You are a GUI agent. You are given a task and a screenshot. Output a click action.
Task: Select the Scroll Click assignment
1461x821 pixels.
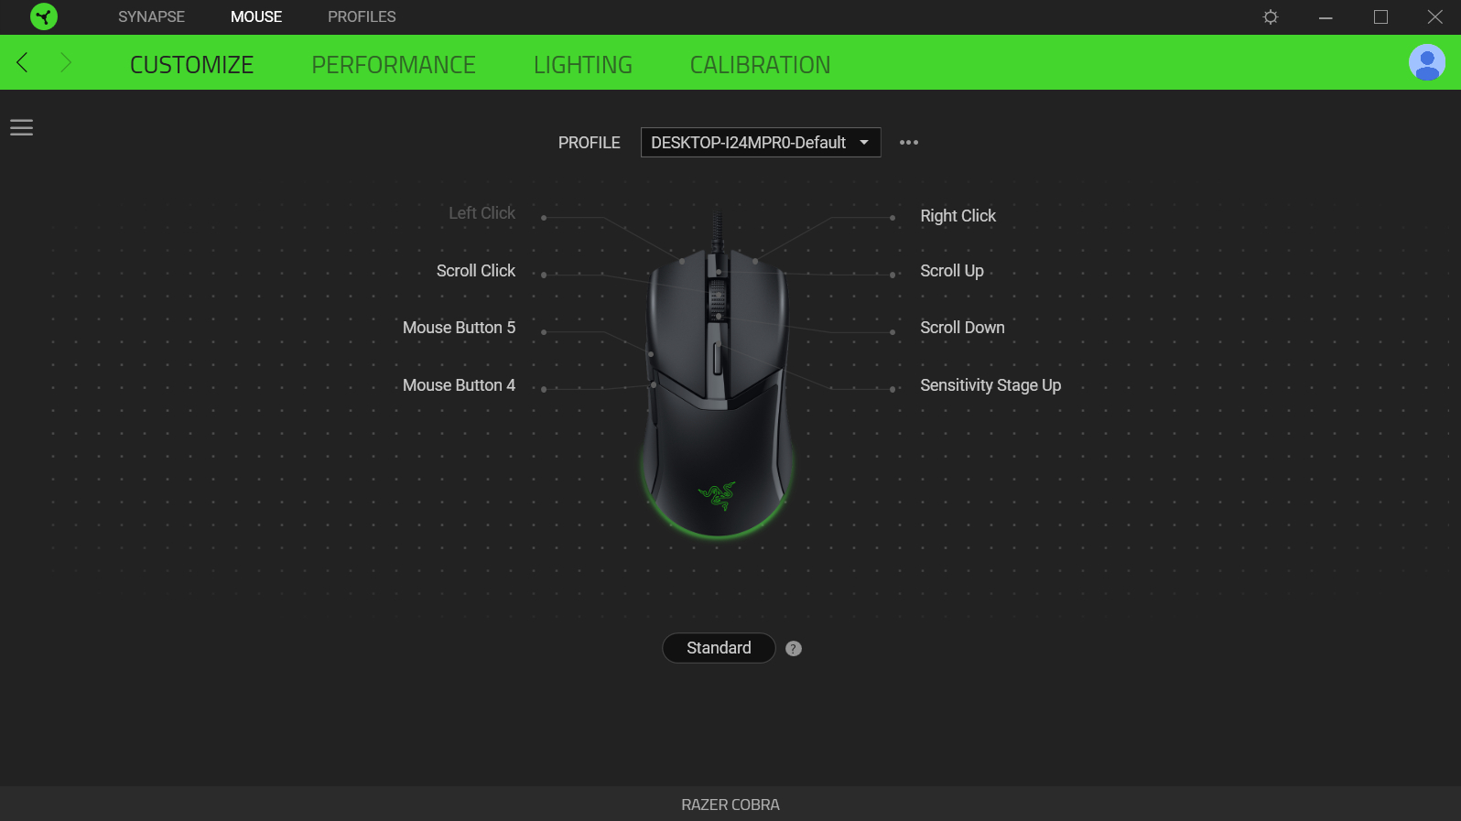click(476, 271)
